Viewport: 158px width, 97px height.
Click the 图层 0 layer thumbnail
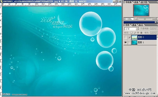(134, 37)
